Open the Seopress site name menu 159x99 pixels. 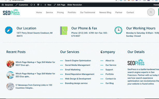click(x=9, y=5)
